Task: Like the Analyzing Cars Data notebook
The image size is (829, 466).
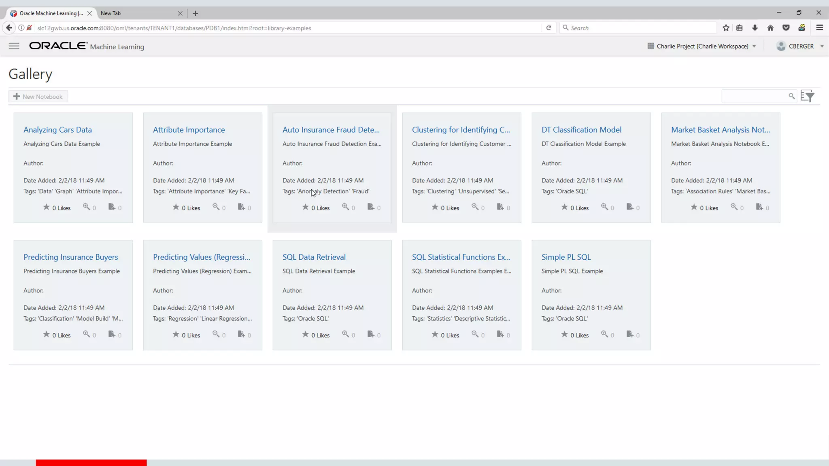Action: 47,207
